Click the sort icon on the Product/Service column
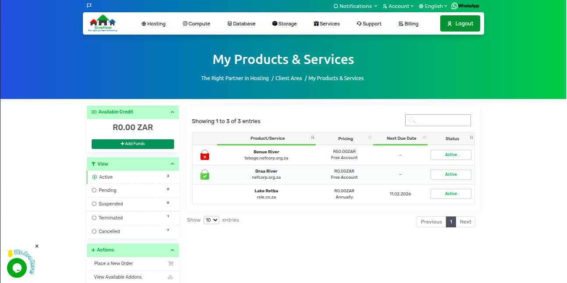The height and width of the screenshot is (283, 567). 313,138
